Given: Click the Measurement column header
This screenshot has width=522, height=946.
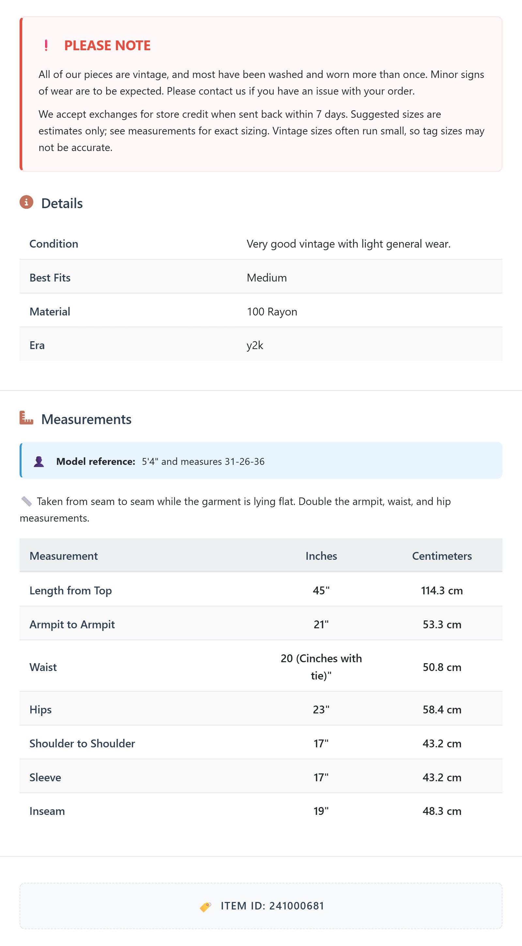Looking at the screenshot, I should pyautogui.click(x=64, y=556).
